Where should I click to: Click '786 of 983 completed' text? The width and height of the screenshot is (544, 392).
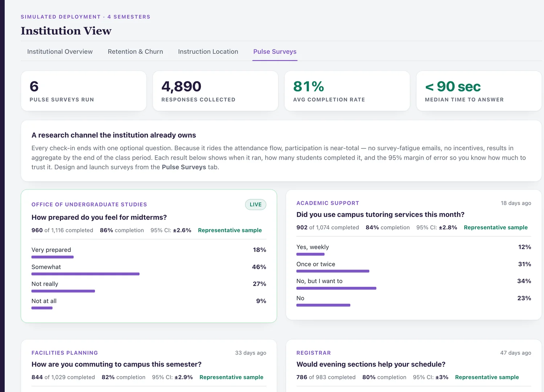point(326,377)
